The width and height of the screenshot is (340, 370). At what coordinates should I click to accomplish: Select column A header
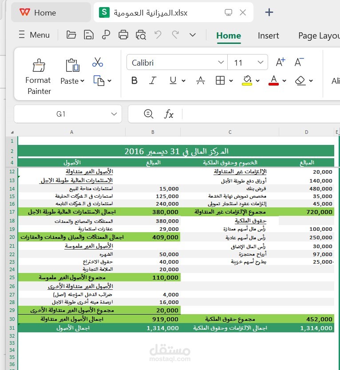pyautogui.click(x=71, y=132)
